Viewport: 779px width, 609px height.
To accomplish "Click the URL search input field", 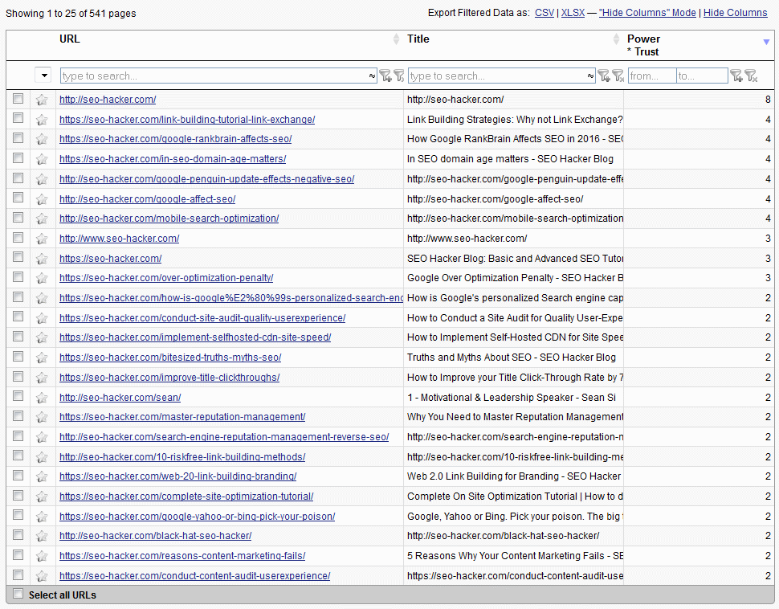I will (213, 76).
